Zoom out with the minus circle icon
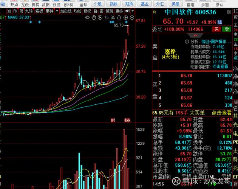The height and width of the screenshot is (189, 238). pos(132,17)
